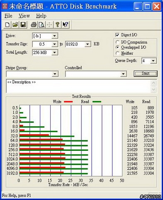Click the Start benchmark button

coord(146,73)
